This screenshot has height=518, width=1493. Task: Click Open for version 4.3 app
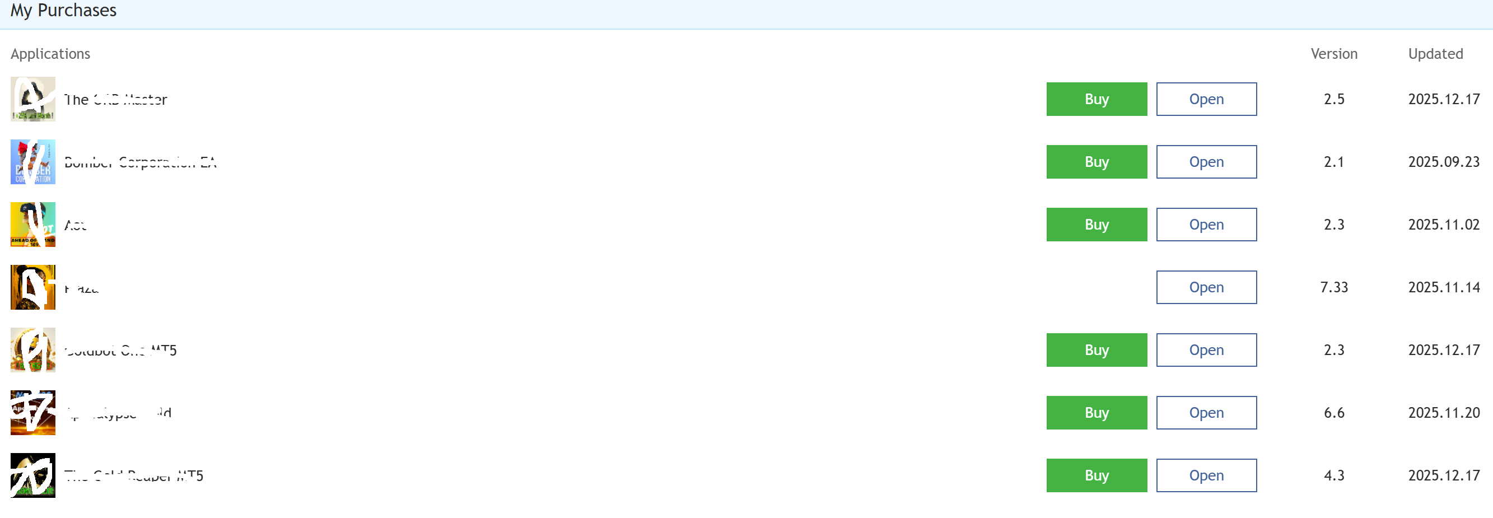click(1207, 475)
